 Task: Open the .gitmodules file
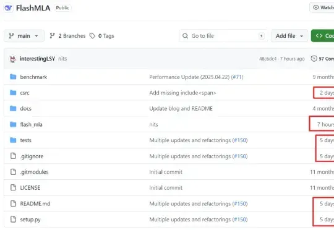(34, 172)
